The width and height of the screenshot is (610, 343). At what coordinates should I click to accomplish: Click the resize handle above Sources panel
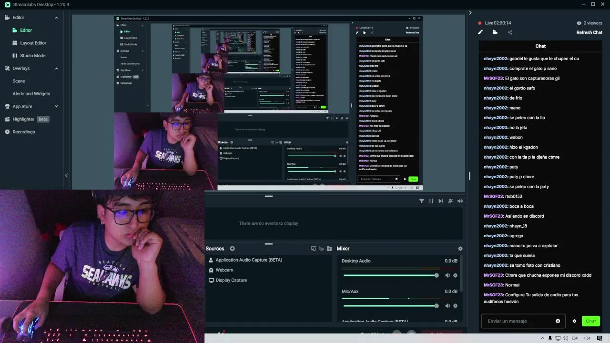point(269,243)
